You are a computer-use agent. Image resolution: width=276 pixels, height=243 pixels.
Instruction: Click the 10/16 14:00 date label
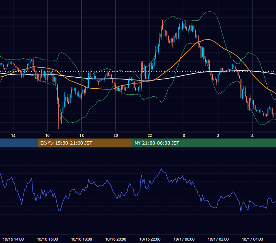13,239
